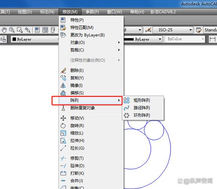Choose 拉长(G) lengthen command

click(91, 148)
